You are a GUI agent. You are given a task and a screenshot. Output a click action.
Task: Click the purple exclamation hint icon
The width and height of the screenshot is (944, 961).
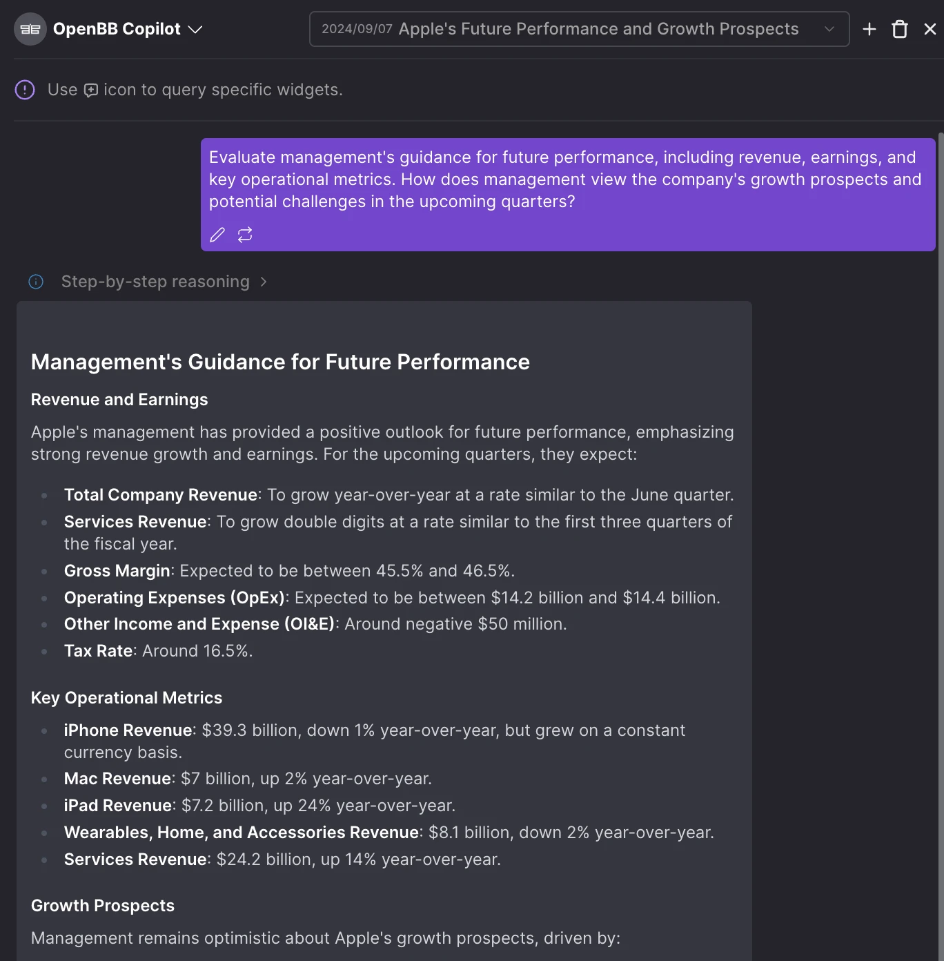(x=25, y=90)
